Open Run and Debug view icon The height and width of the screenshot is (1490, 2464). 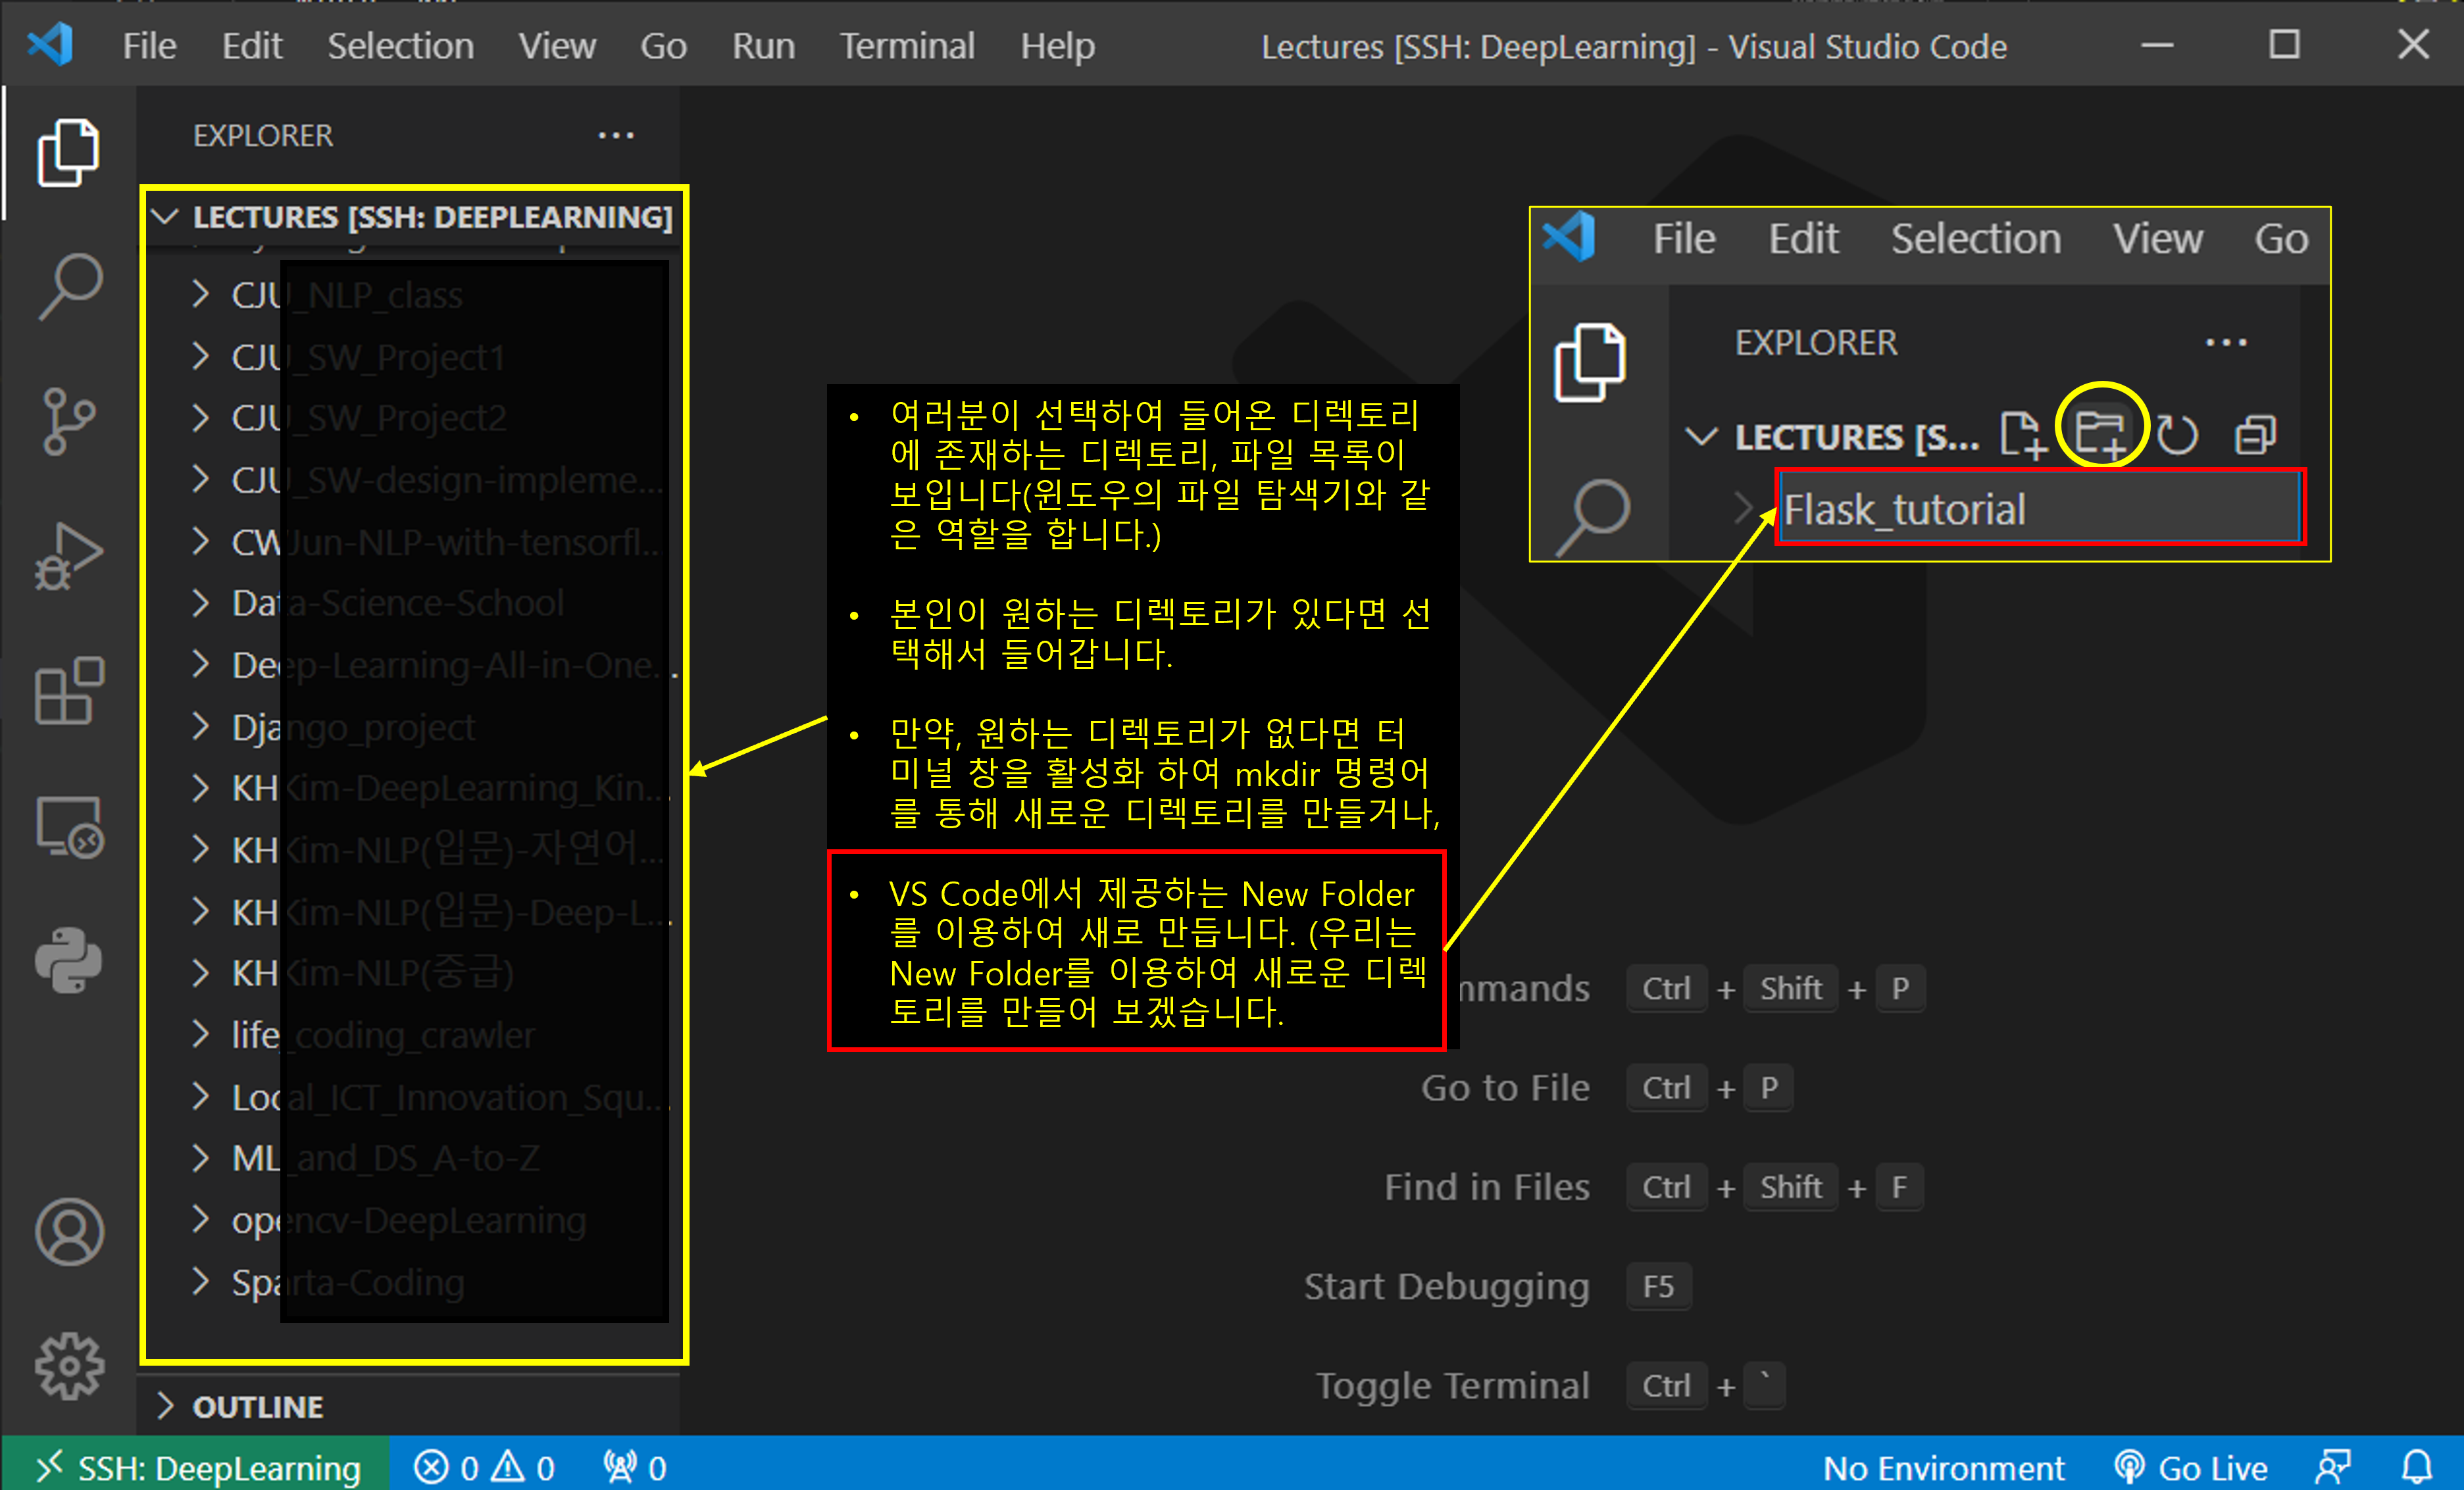pos(68,556)
